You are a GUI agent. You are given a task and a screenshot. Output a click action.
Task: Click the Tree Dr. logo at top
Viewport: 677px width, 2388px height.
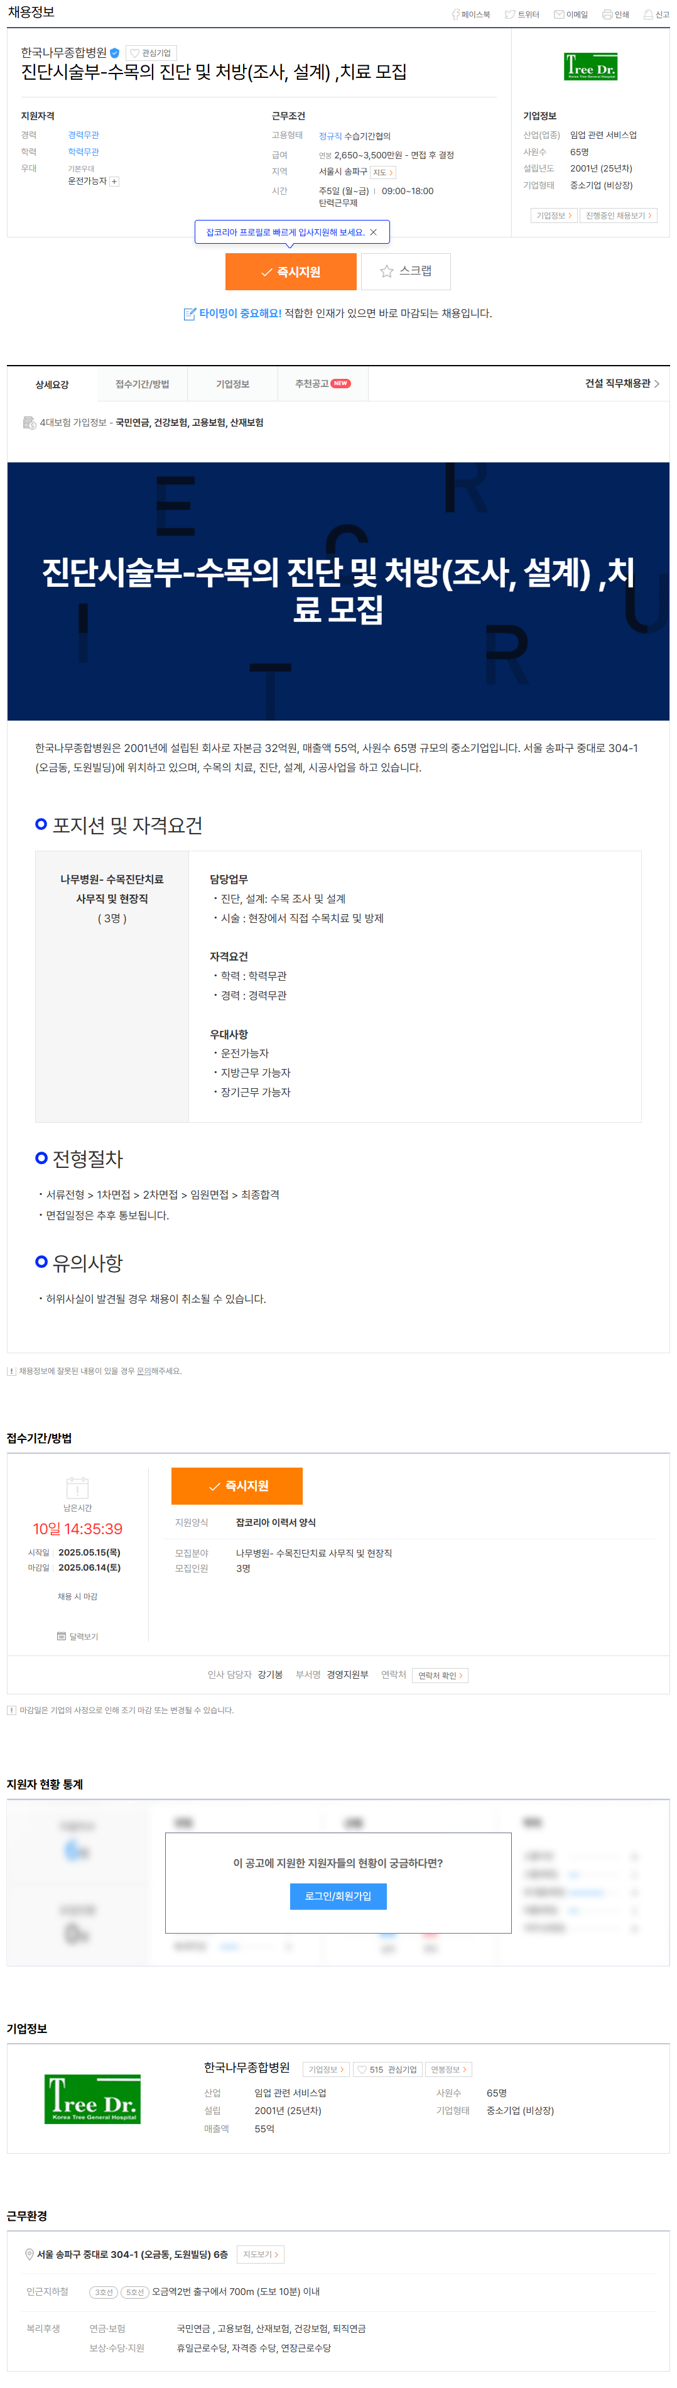click(x=590, y=67)
